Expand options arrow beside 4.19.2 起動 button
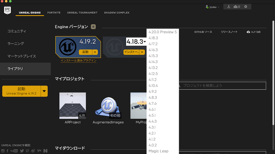This screenshot has width=275, height=154. [x=95, y=52]
